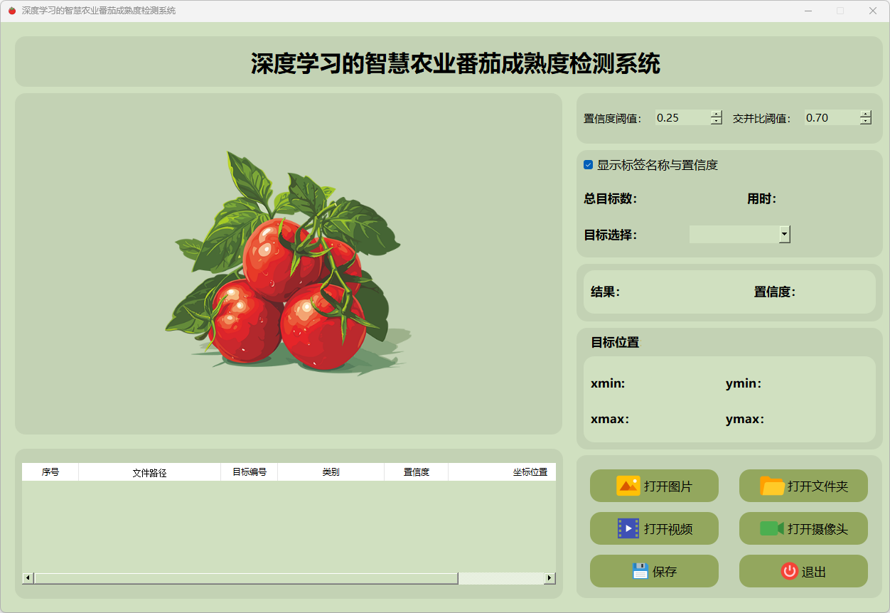The image size is (890, 613).
Task: Click the 类别 column header
Action: (x=331, y=472)
